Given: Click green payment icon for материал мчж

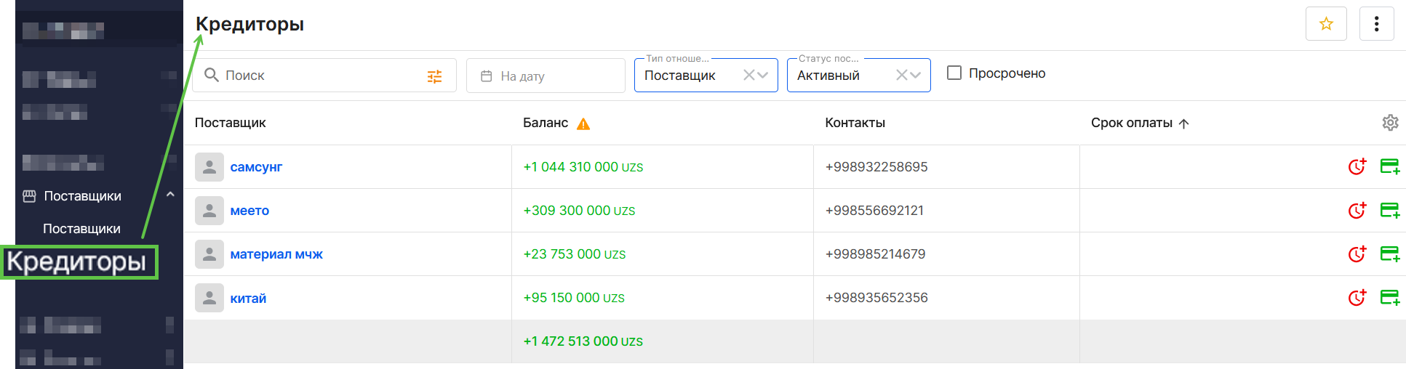Looking at the screenshot, I should pos(1389,254).
